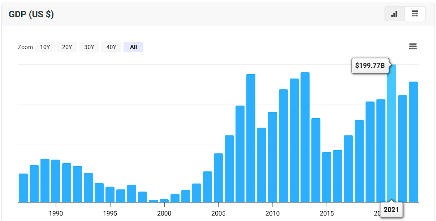Click the GDP (US $) panel title

pyautogui.click(x=31, y=14)
